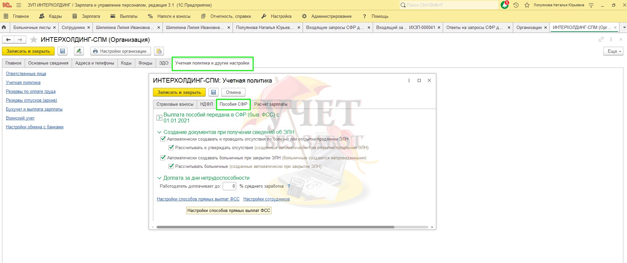Close the Сотрудники tab

tap(88, 28)
